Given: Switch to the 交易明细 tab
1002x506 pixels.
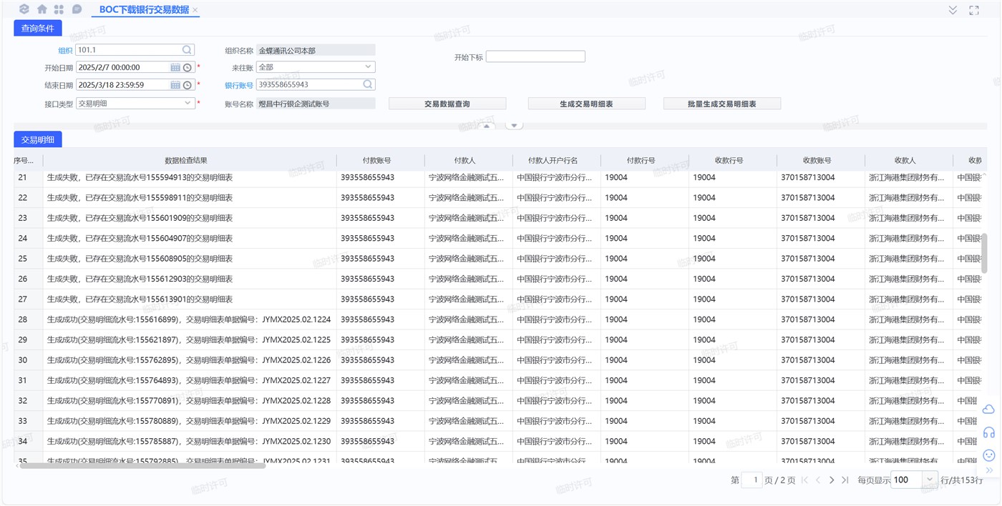Looking at the screenshot, I should (38, 140).
